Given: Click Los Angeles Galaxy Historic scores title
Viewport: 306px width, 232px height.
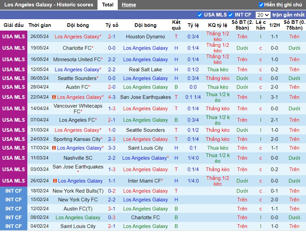Looking at the screenshot, I should 49,5.
